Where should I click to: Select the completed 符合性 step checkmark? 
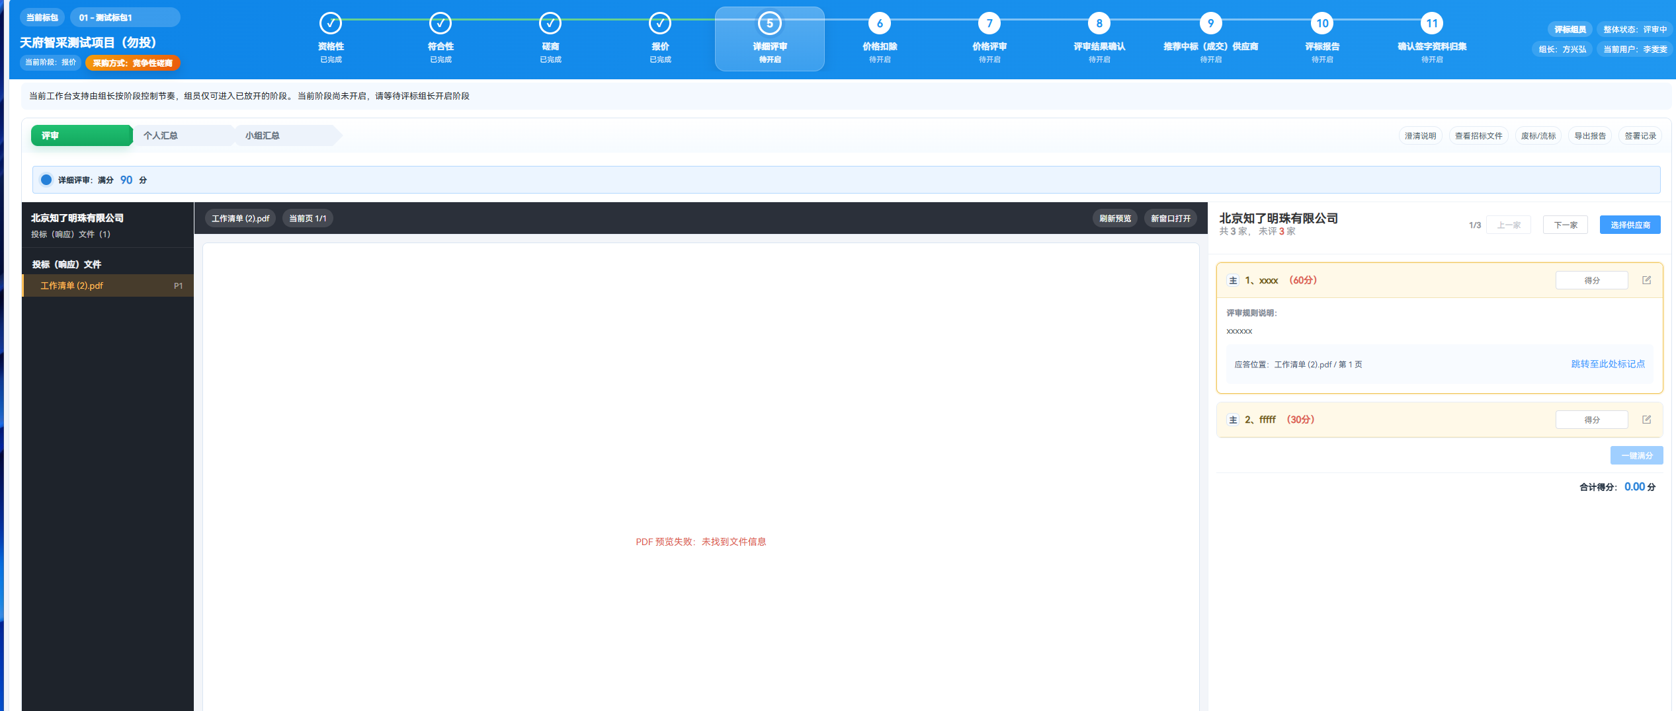point(440,24)
